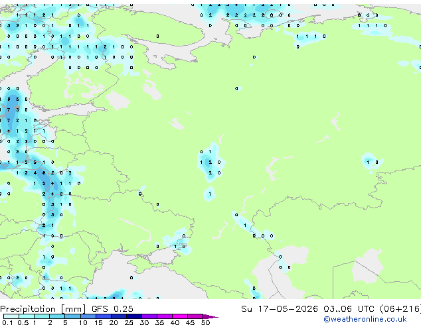Screen dimensions: 421x325
Task: Click the '0.1' legend scale label
Action: click(7, 322)
